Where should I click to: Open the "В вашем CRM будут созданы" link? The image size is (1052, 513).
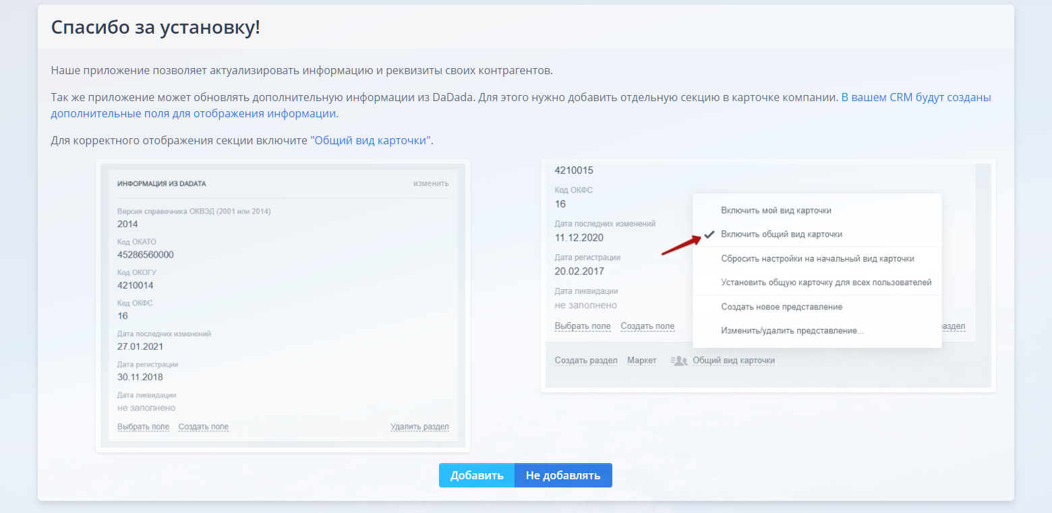(916, 97)
